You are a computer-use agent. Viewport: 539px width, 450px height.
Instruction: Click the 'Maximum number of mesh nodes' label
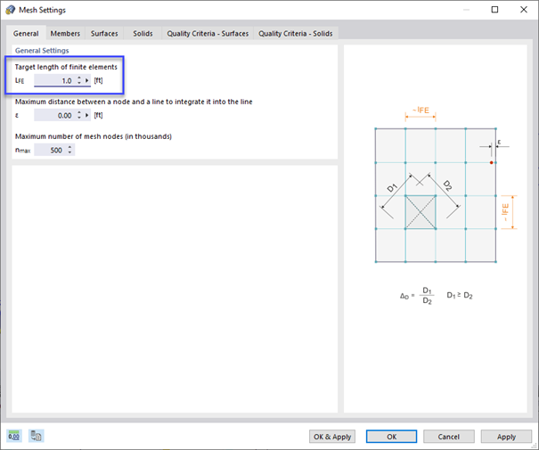[x=94, y=136]
